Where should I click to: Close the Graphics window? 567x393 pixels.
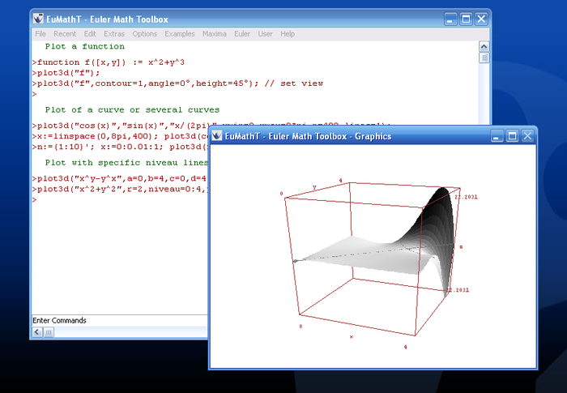pyautogui.click(x=528, y=136)
